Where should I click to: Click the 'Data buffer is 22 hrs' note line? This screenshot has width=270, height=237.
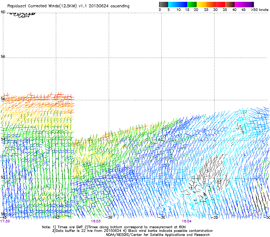pos(132,231)
